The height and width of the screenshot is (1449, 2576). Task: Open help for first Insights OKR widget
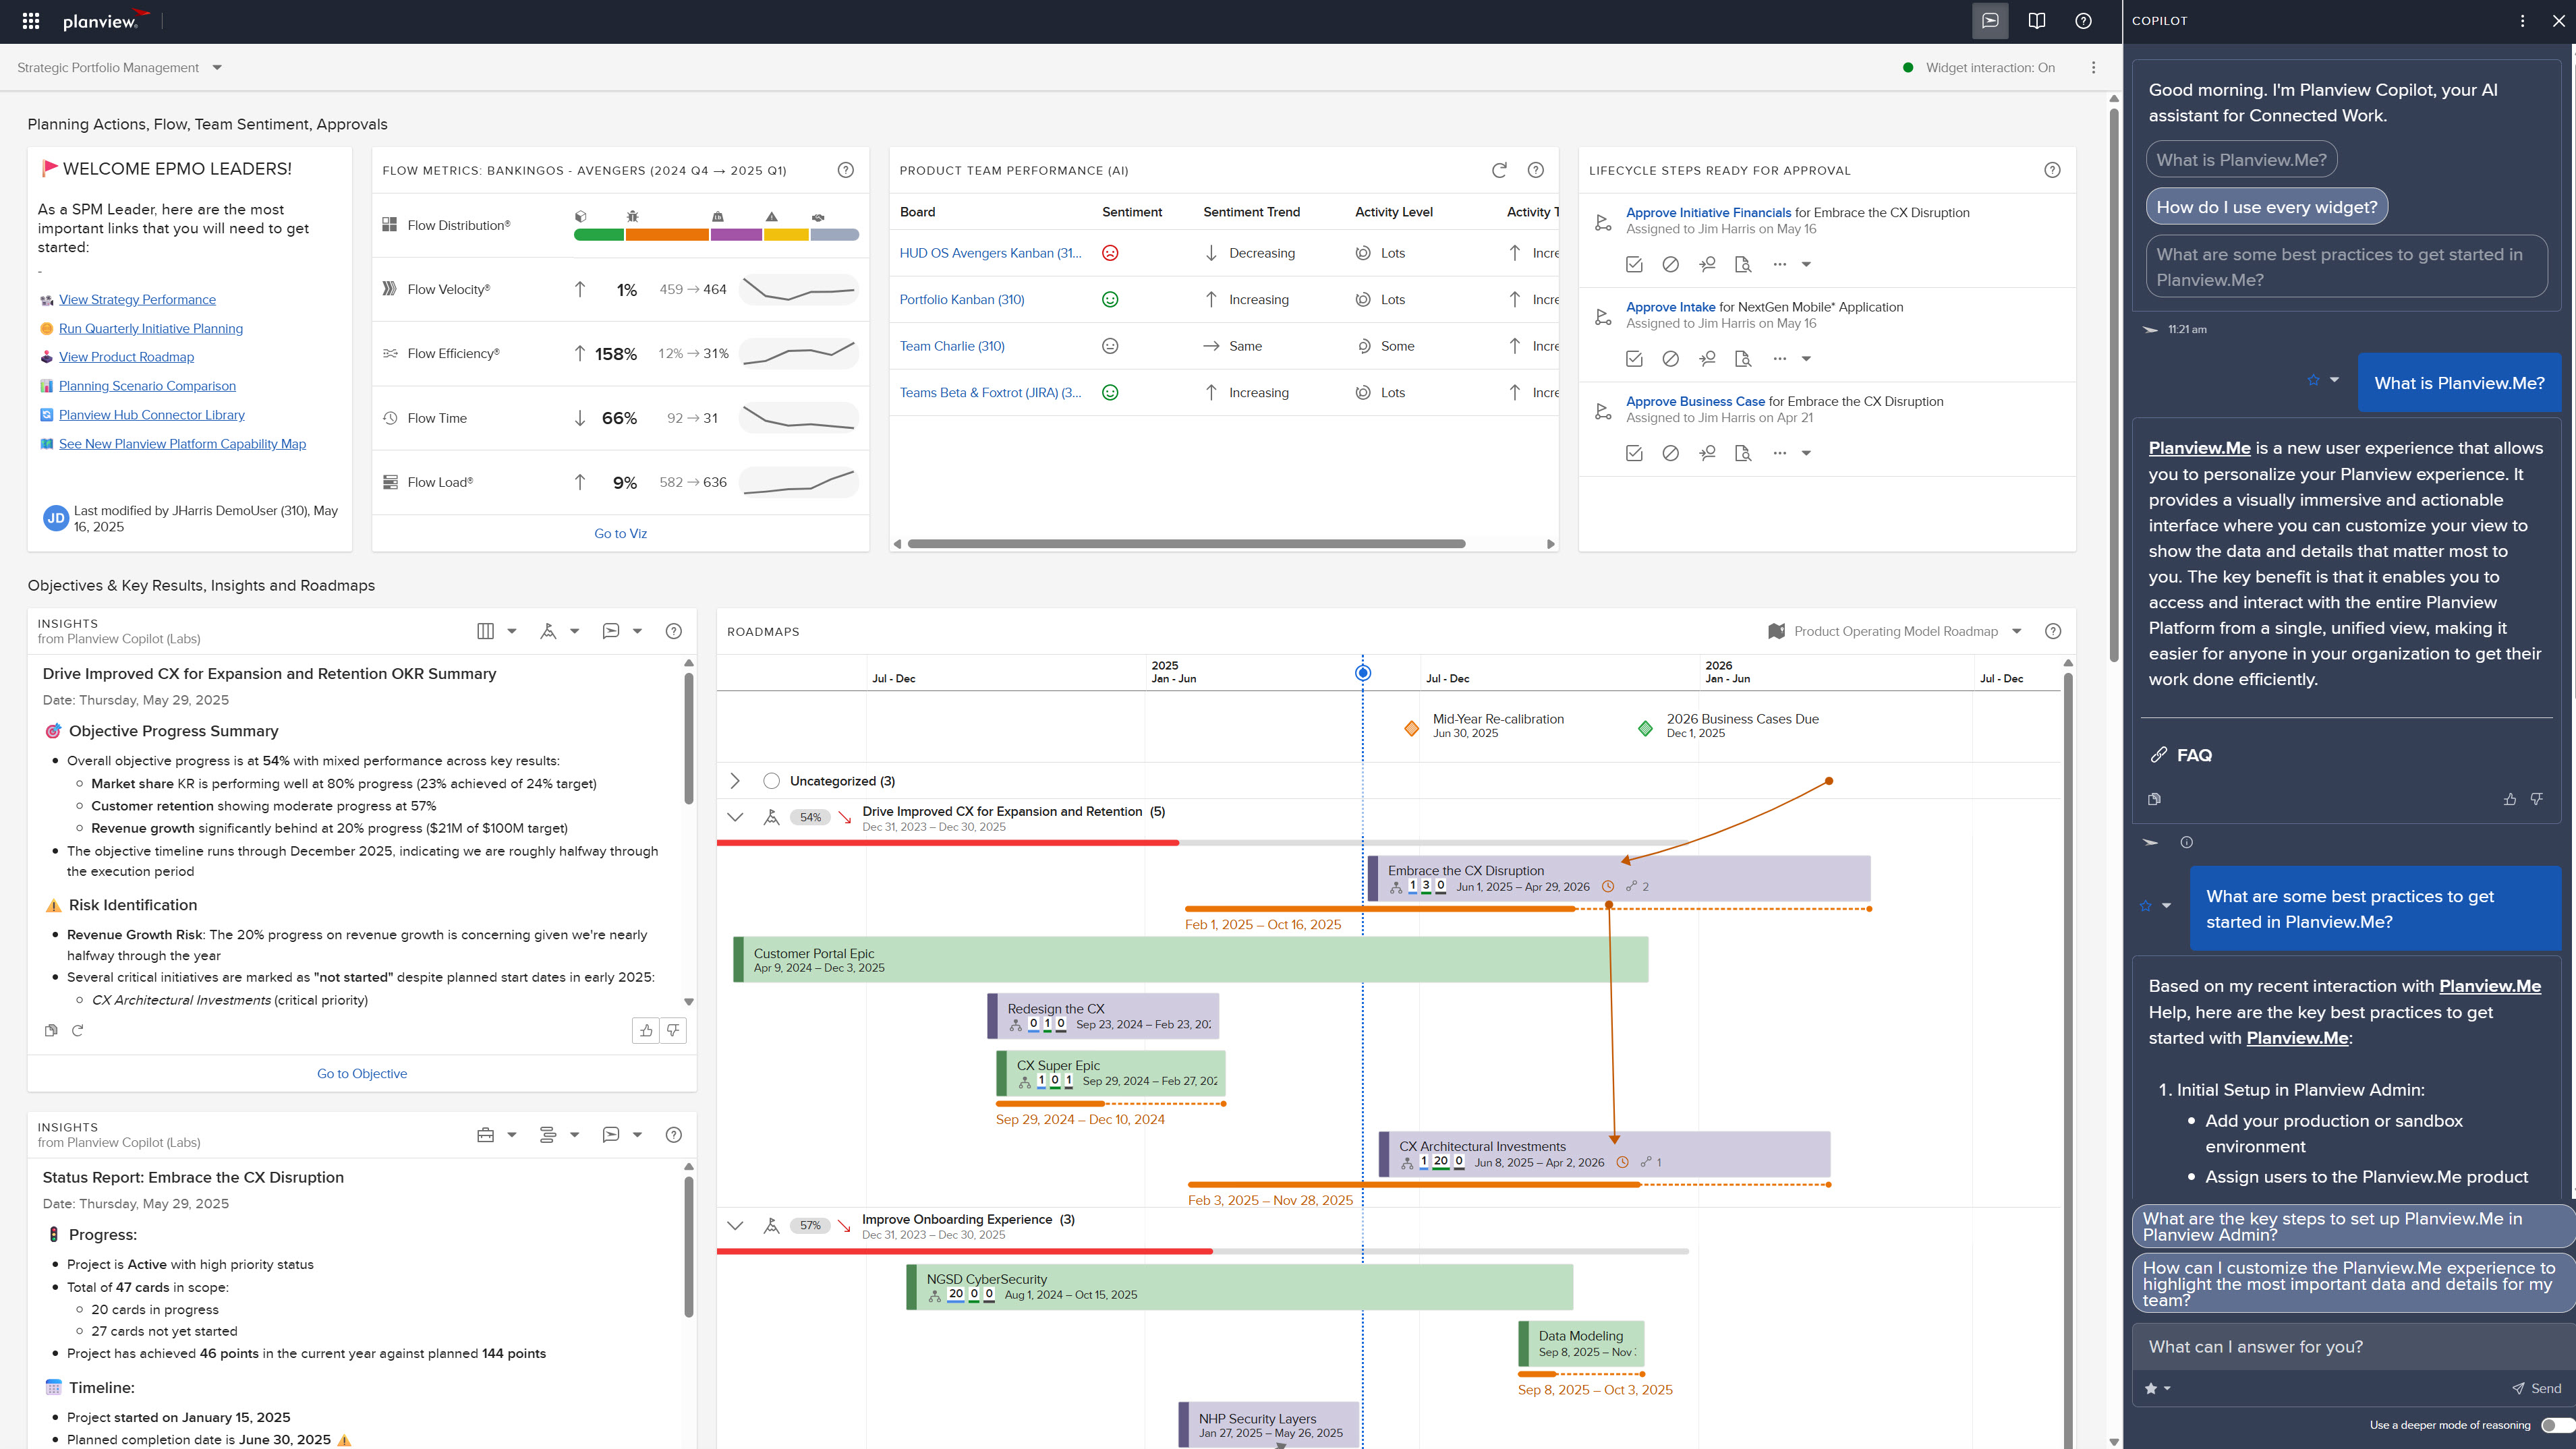coord(674,630)
